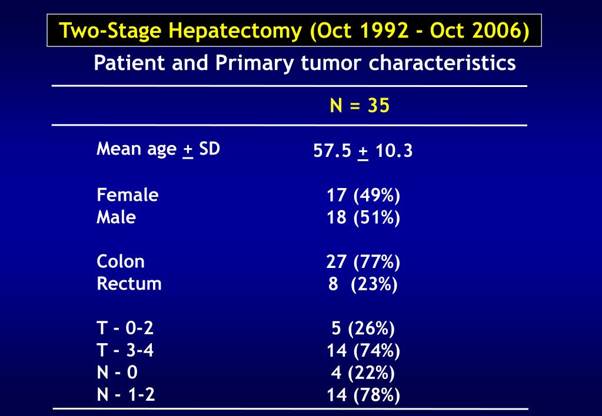Screen dimensions: 602x416
Task: Click the 4 (22%) value
Action: 363,374
